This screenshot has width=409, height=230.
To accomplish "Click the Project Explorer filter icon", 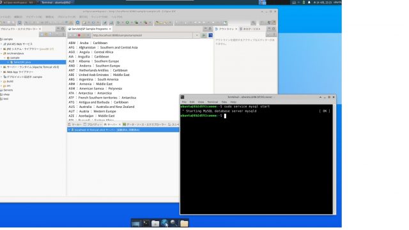I will tap(51, 34).
